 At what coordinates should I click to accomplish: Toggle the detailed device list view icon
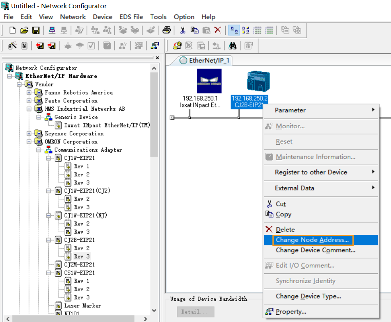[x=269, y=30]
